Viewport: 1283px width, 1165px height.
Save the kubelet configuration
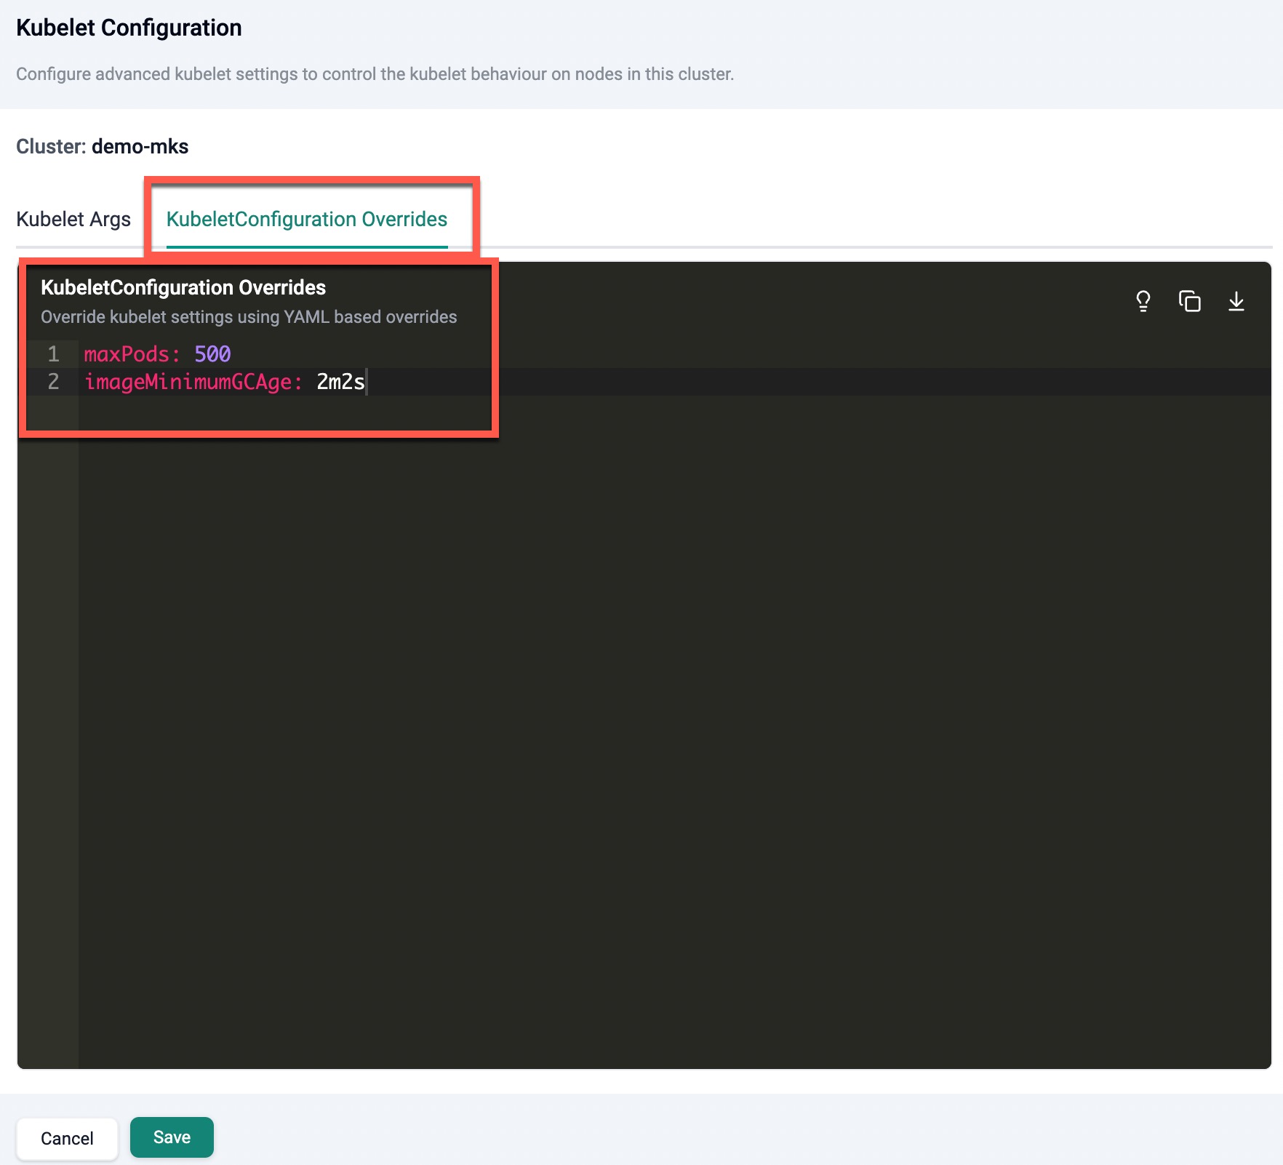(x=172, y=1137)
